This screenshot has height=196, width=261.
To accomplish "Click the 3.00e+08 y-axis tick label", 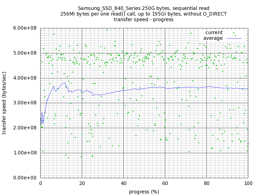I will click(x=25, y=103).
